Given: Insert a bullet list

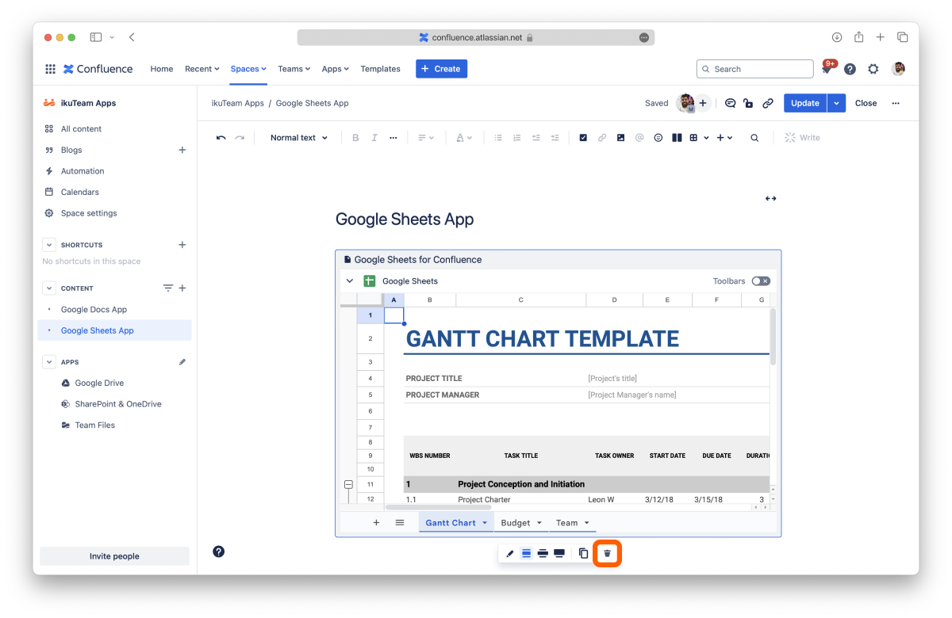Looking at the screenshot, I should click(x=498, y=138).
